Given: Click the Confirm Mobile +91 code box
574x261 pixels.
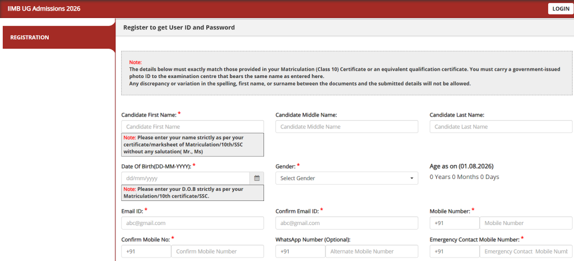Looking at the screenshot, I should tap(146, 251).
